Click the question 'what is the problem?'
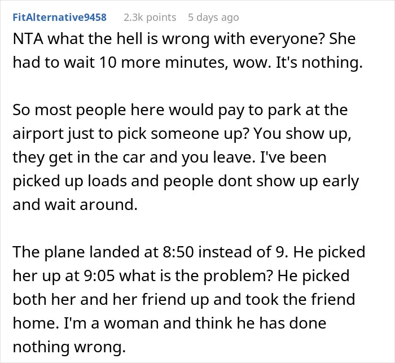The image size is (395, 363). click(x=196, y=276)
